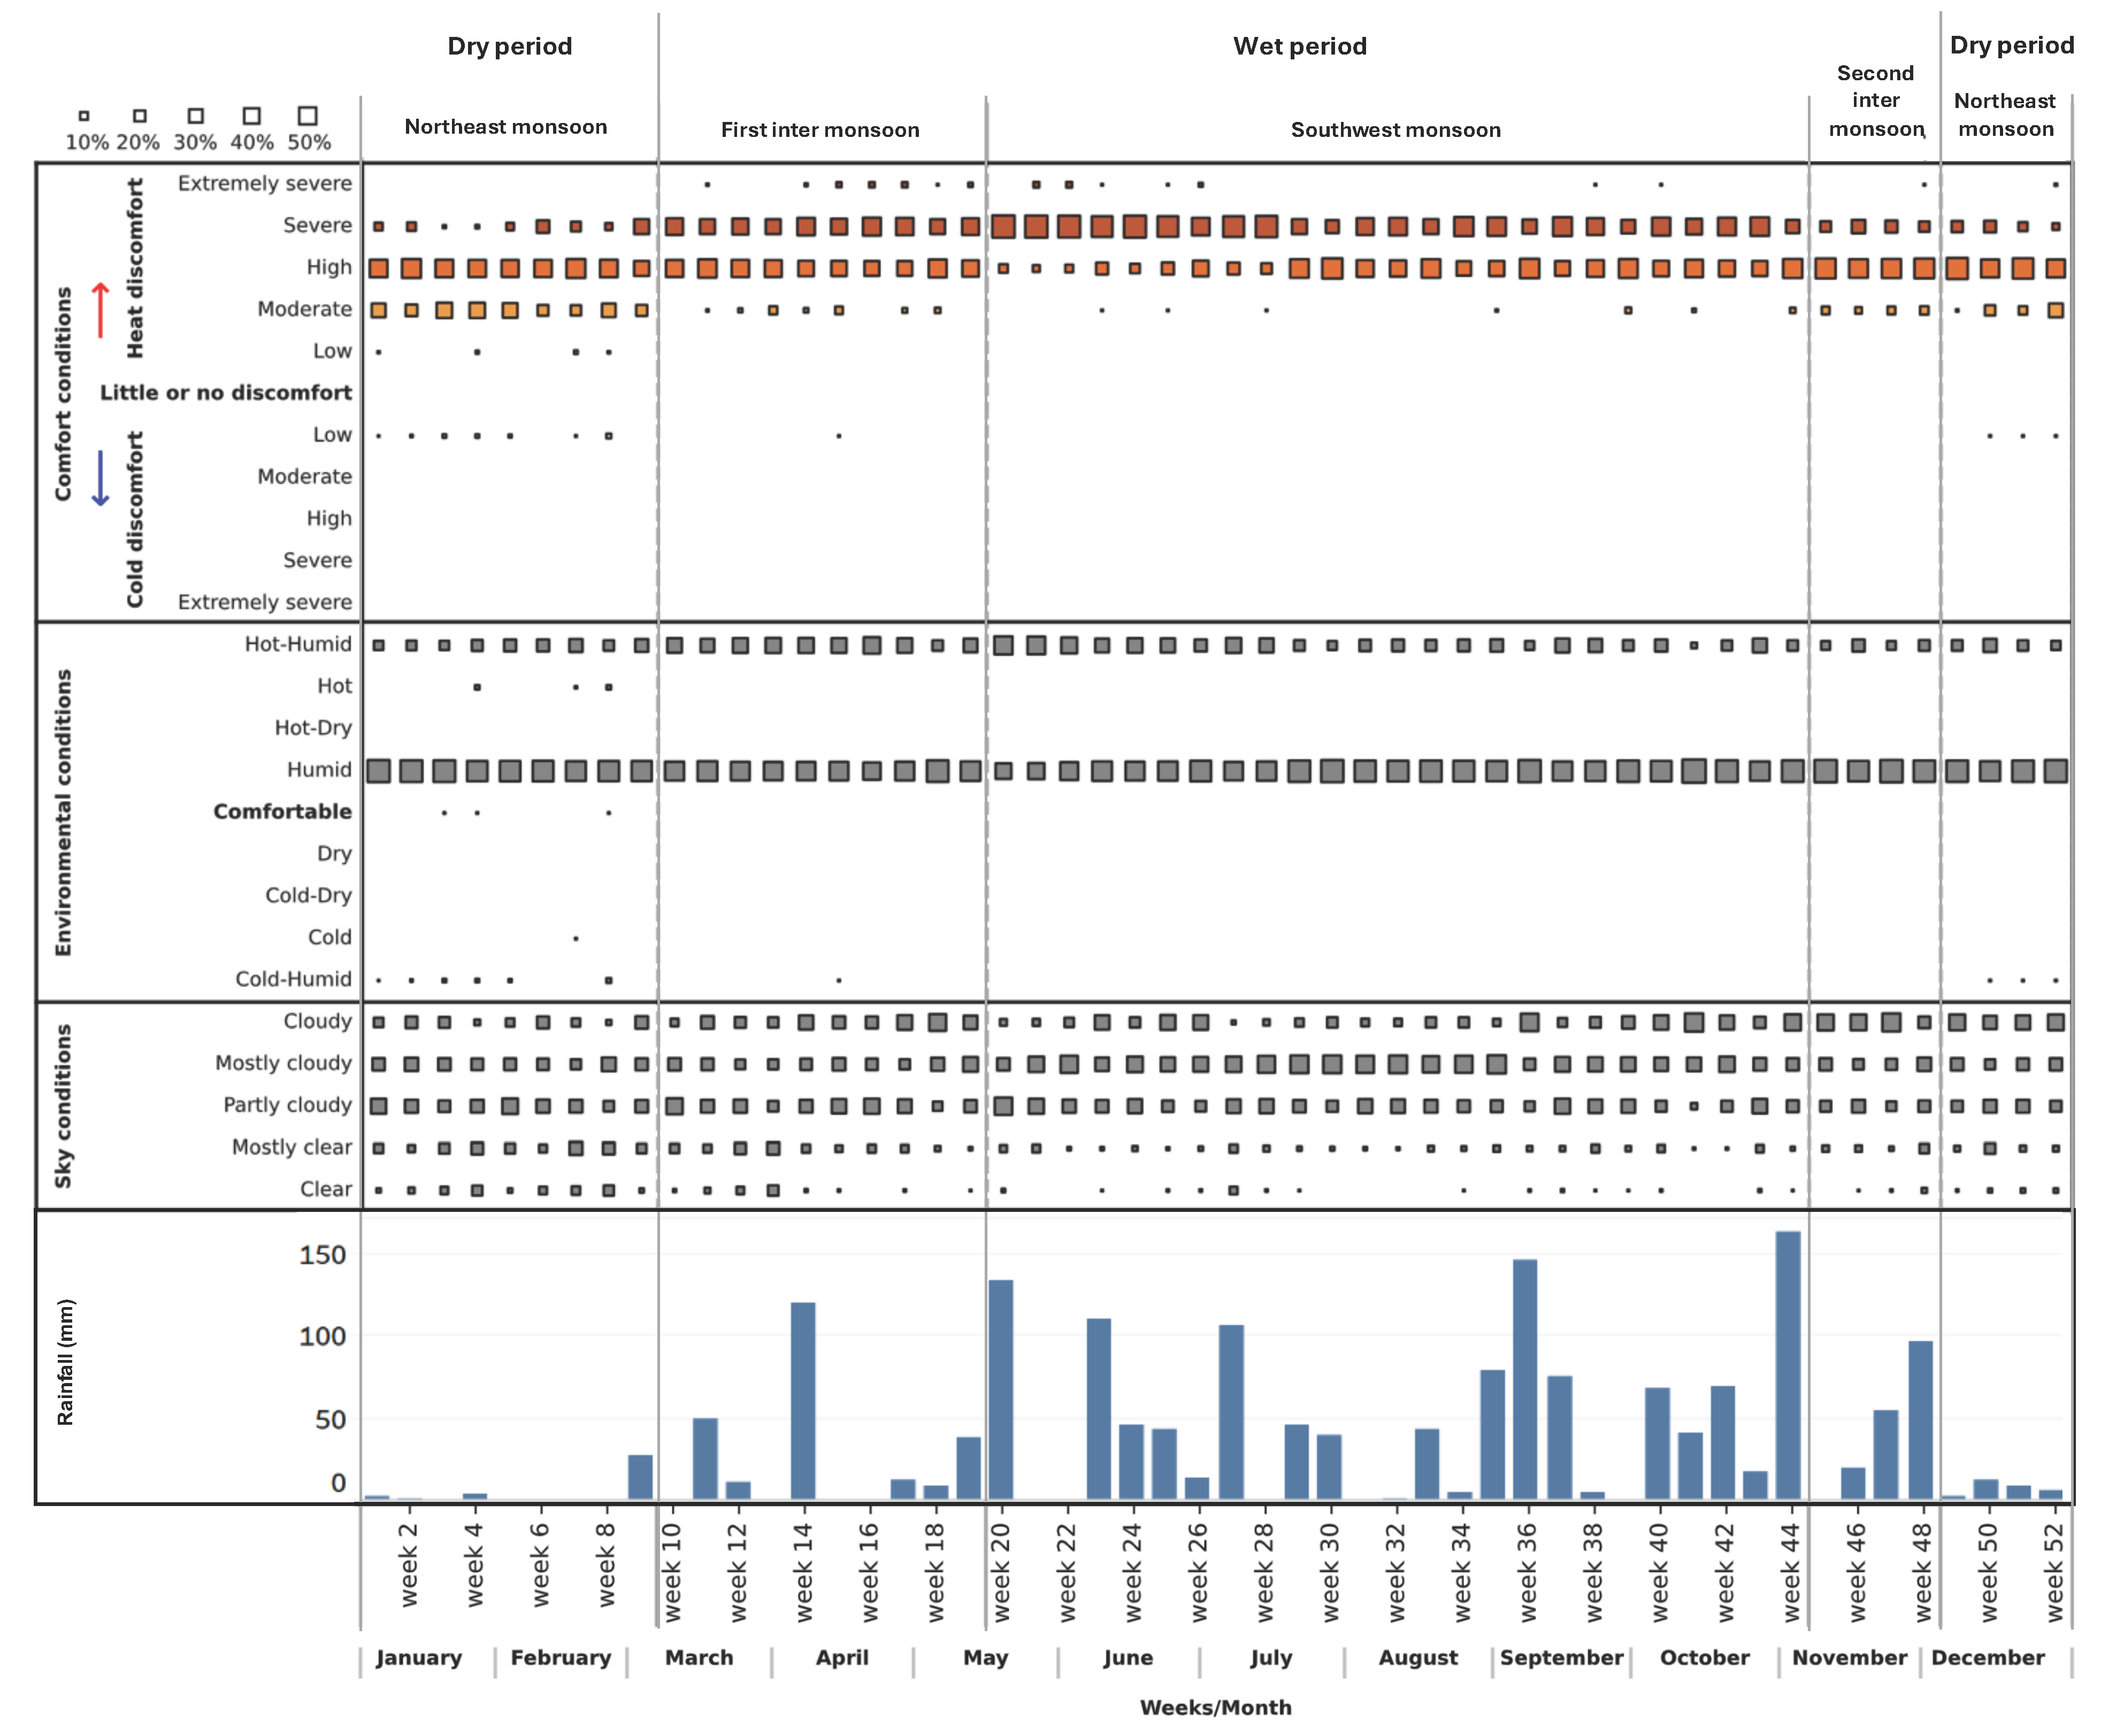The width and height of the screenshot is (2101, 1736).
Task: Click the January month label
Action: click(x=418, y=1657)
